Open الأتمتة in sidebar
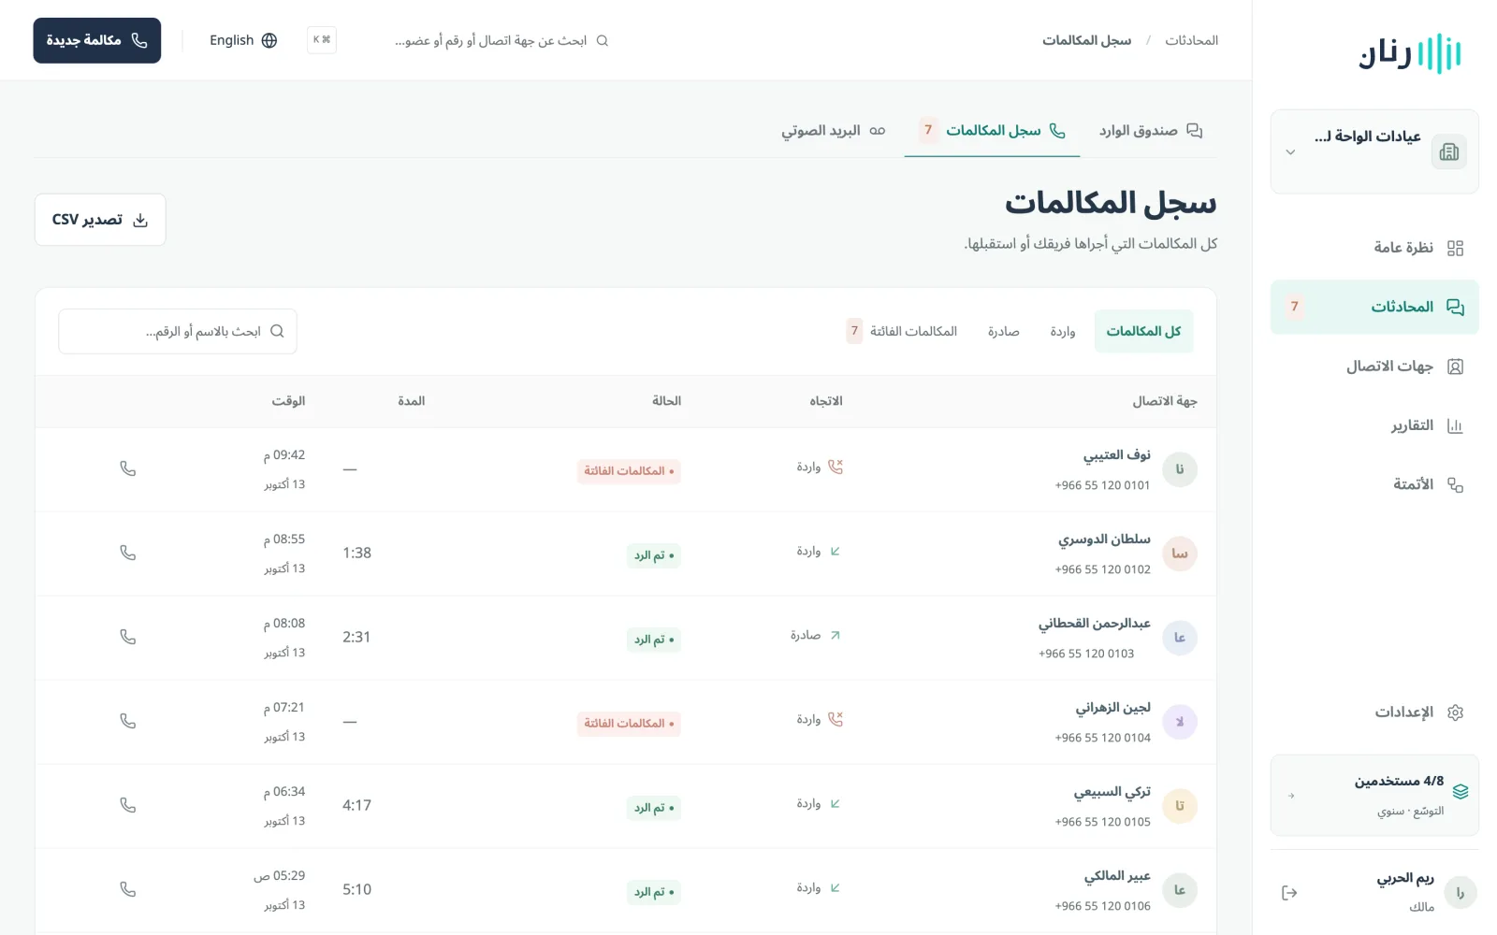Image resolution: width=1497 pixels, height=935 pixels. click(1374, 484)
